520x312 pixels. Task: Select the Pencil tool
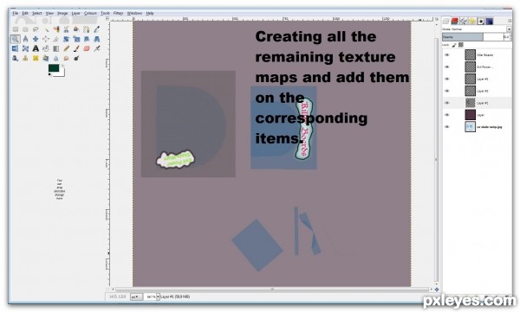(66, 48)
